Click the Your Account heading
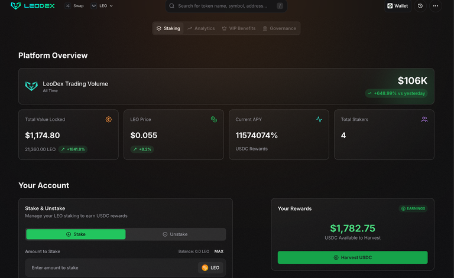Screen dimensions: 454x278 click(x=44, y=185)
